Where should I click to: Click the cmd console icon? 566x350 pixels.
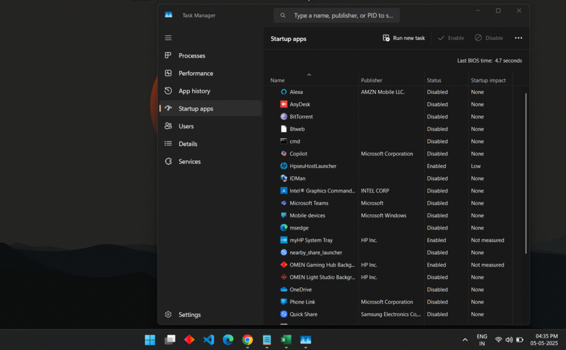284,141
